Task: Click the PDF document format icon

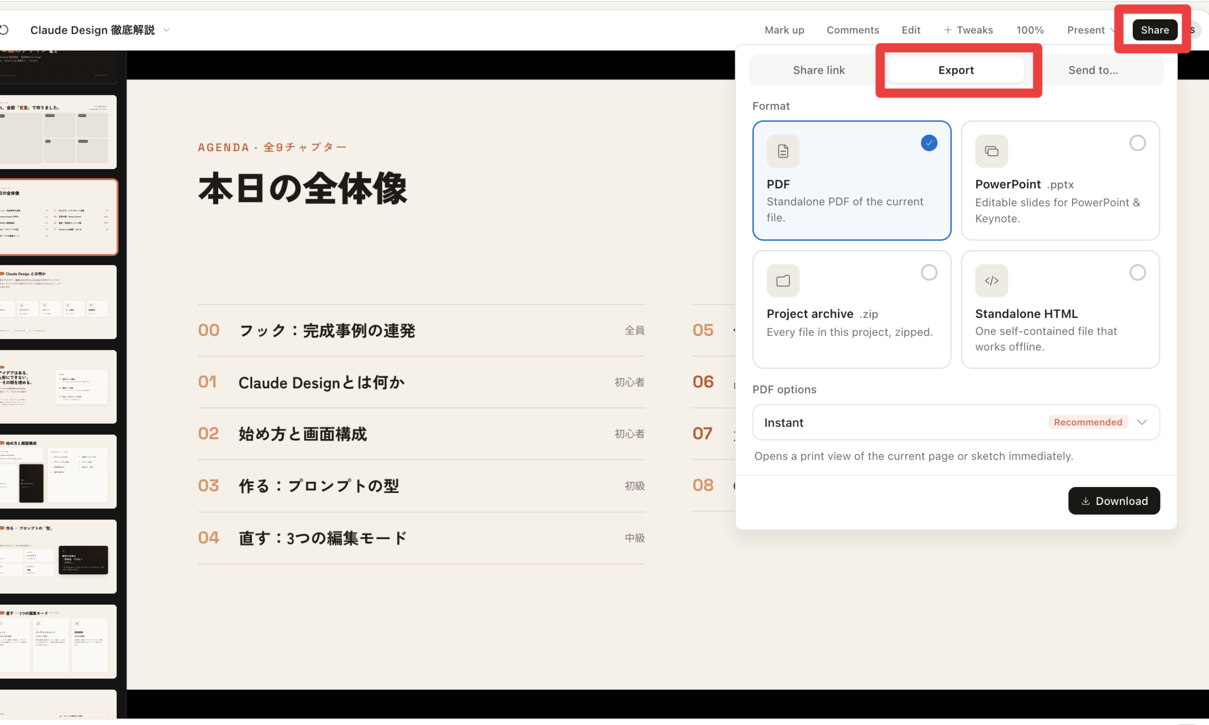Action: 783,151
